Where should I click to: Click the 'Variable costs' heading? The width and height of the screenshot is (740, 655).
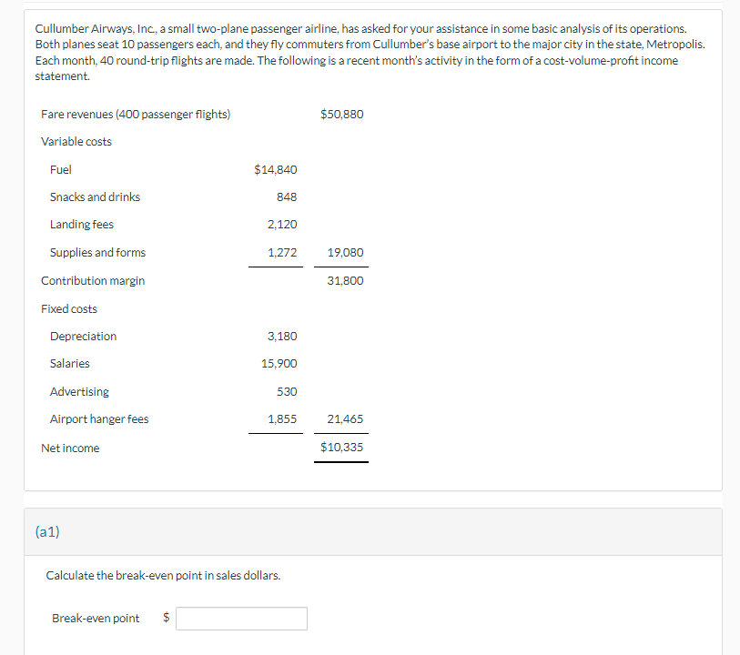(76, 142)
